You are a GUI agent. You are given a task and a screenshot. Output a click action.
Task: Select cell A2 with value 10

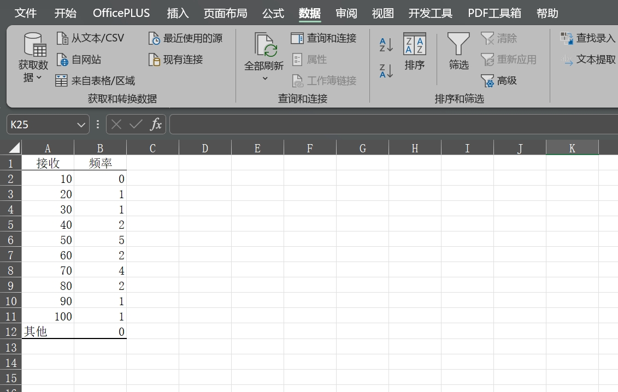(48, 179)
